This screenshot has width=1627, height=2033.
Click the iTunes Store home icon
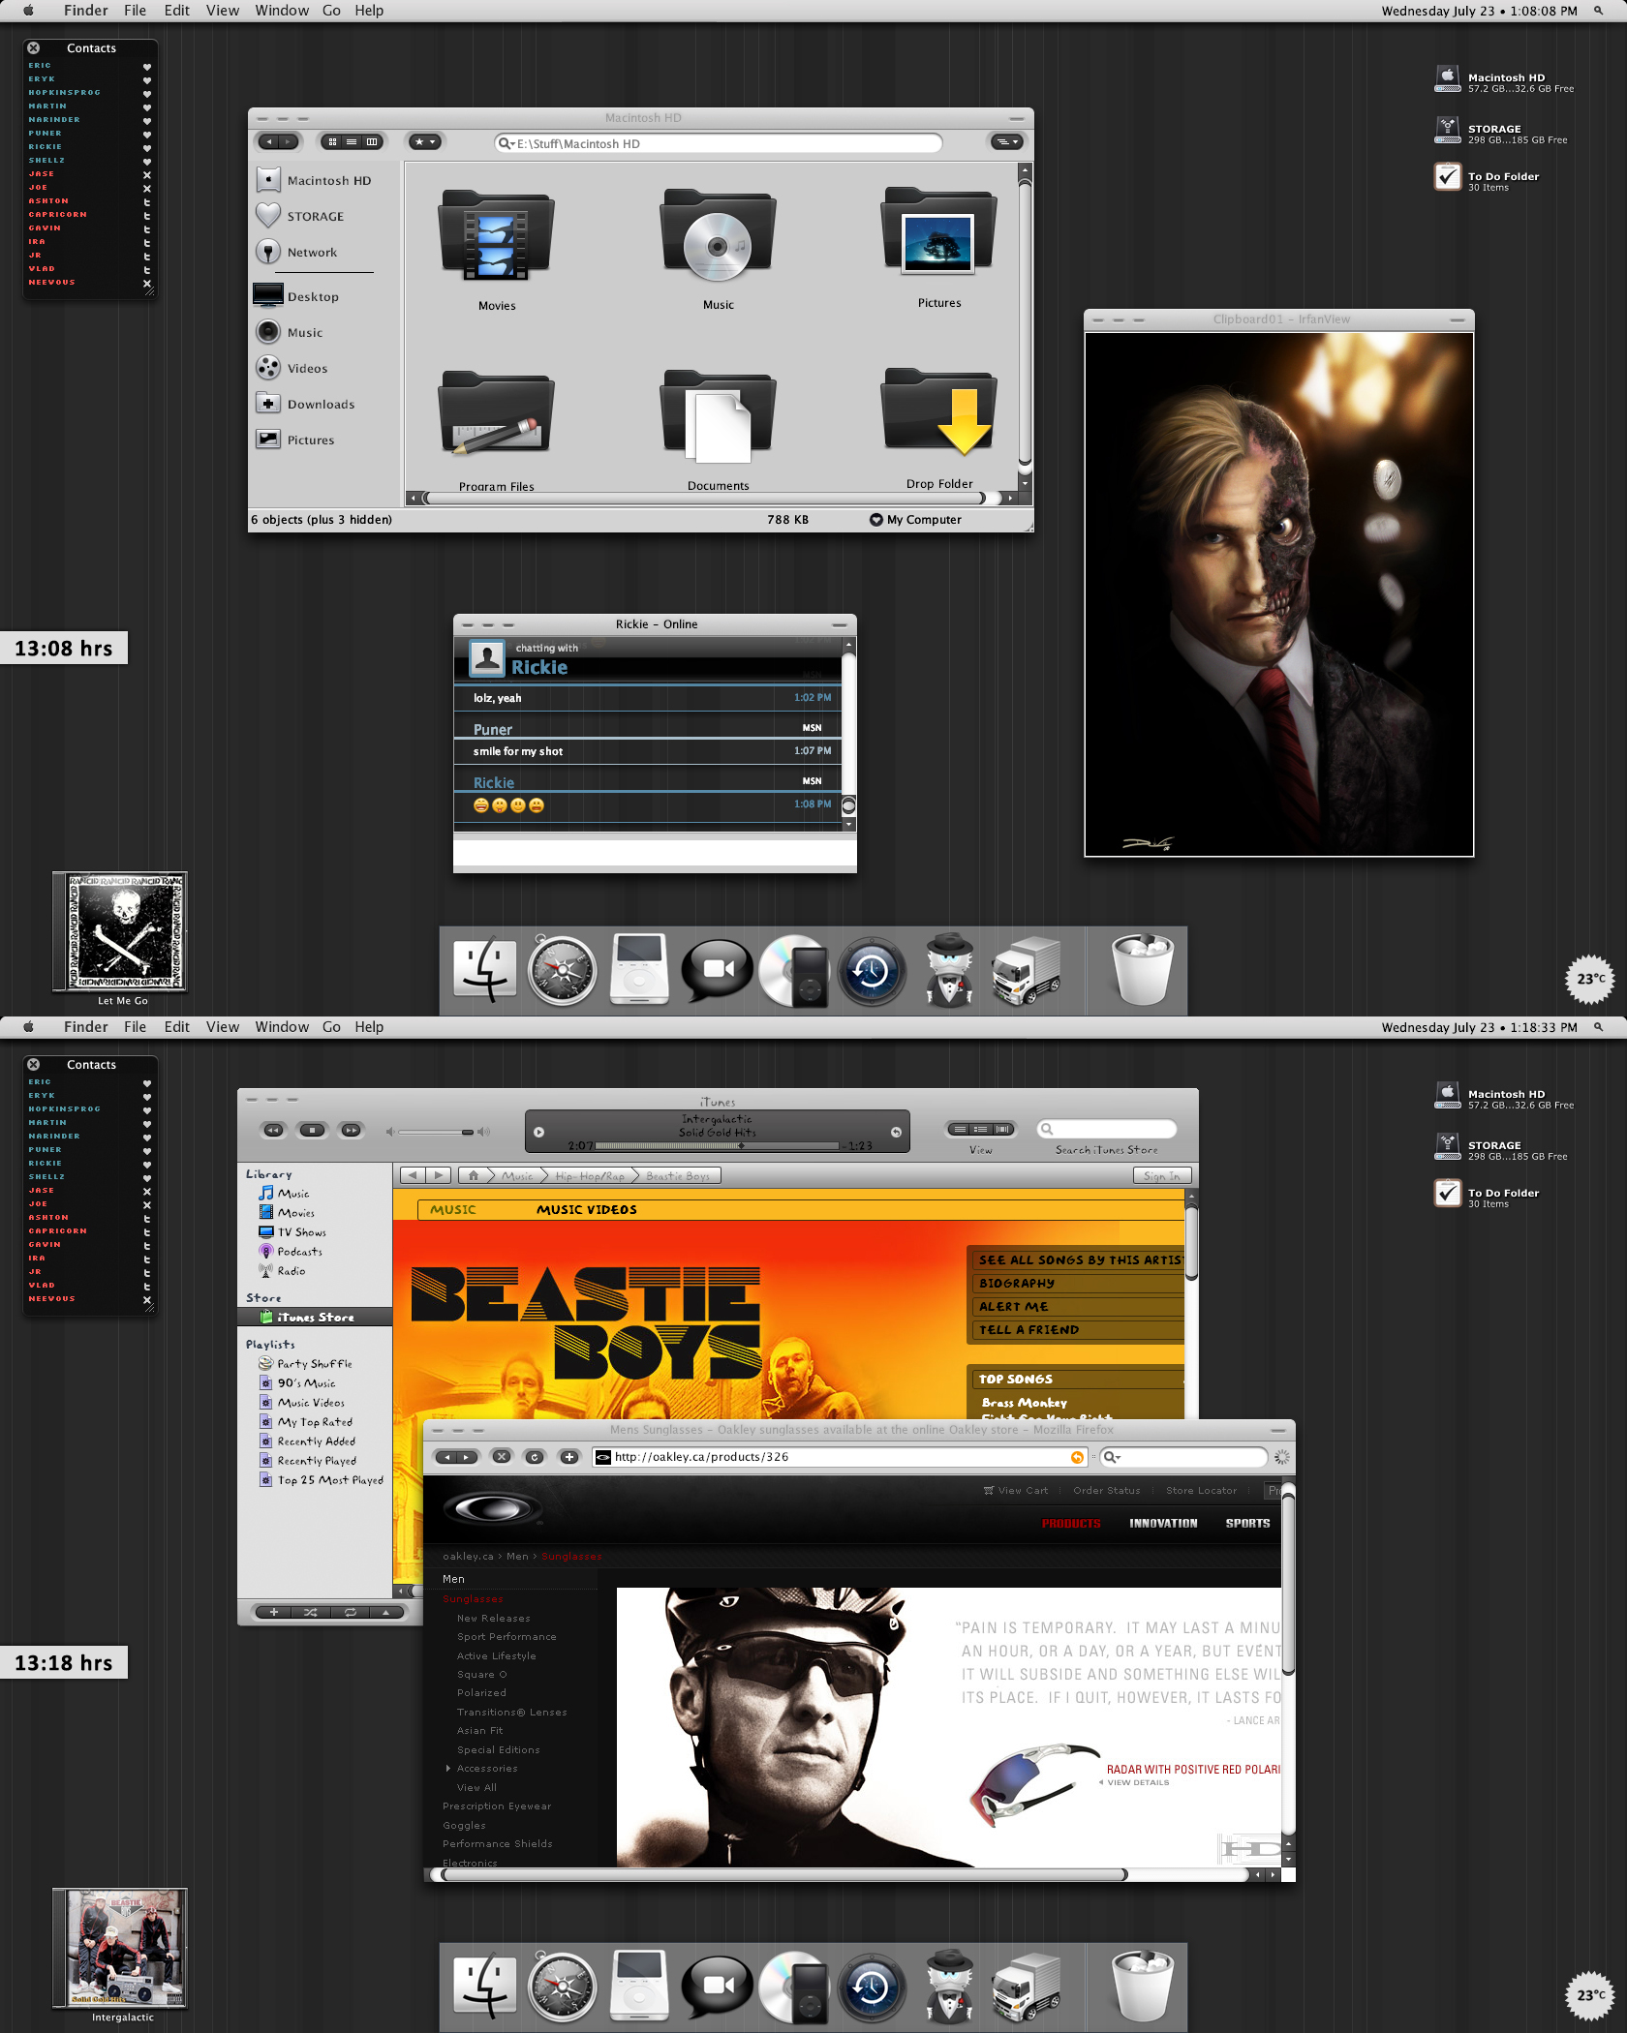(x=473, y=1176)
